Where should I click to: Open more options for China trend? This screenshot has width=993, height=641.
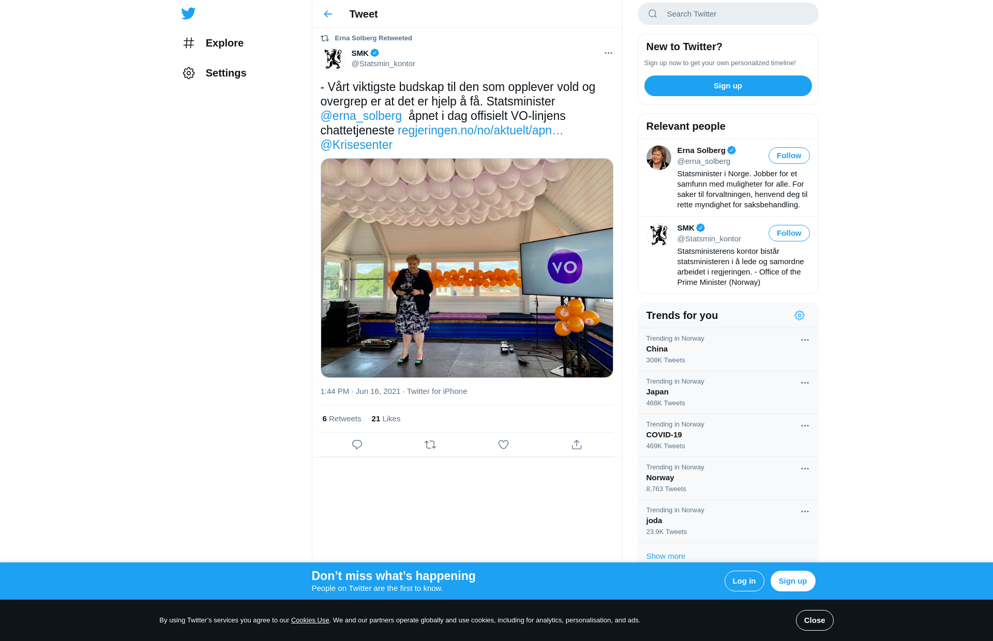point(805,340)
